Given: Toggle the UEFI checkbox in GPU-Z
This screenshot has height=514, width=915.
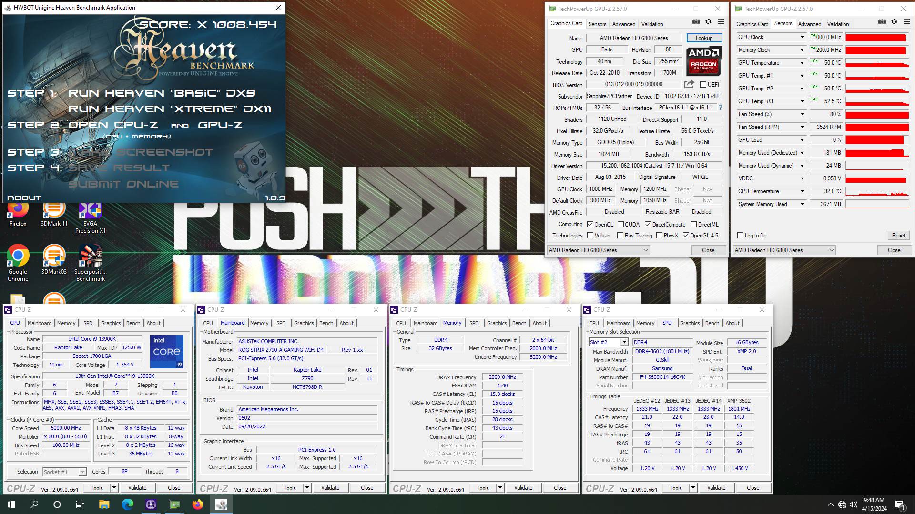Looking at the screenshot, I should [x=703, y=85].
